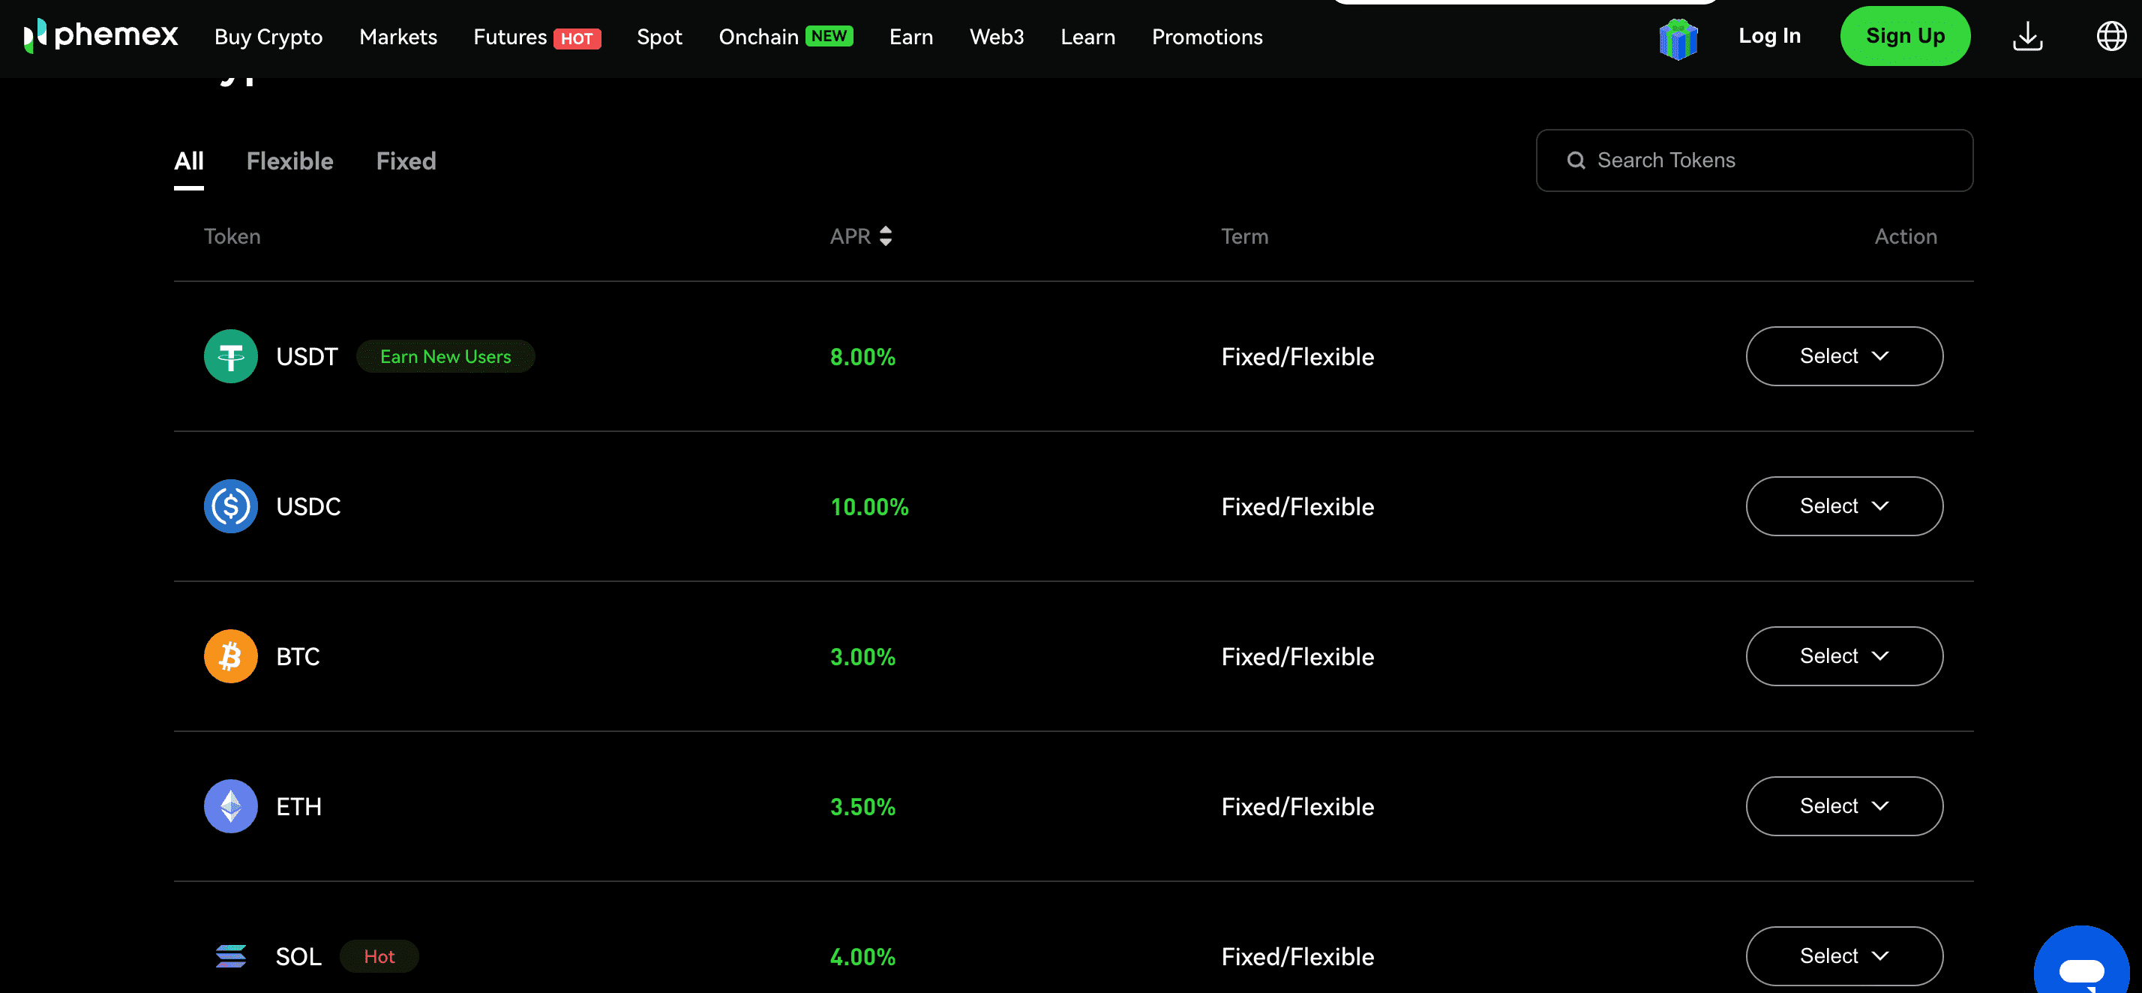Open the blue chat support bubble
The width and height of the screenshot is (2142, 993).
(2081, 961)
